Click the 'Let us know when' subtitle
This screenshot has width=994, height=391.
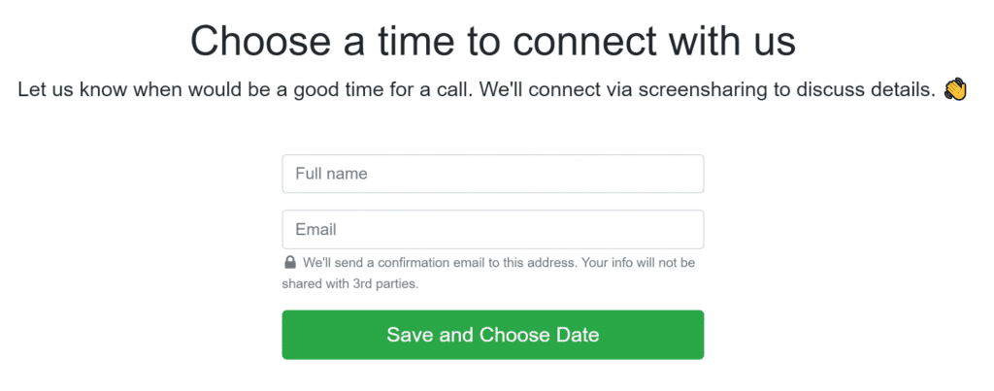pyautogui.click(x=477, y=90)
